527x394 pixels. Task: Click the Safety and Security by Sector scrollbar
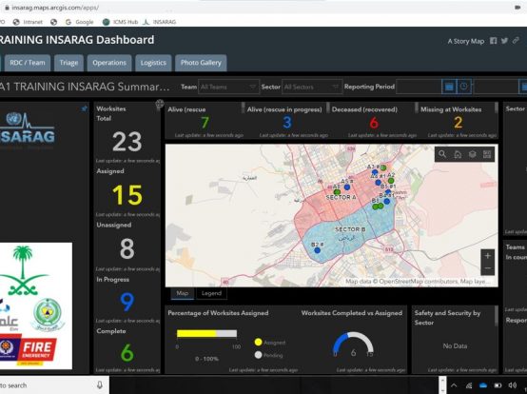point(496,316)
